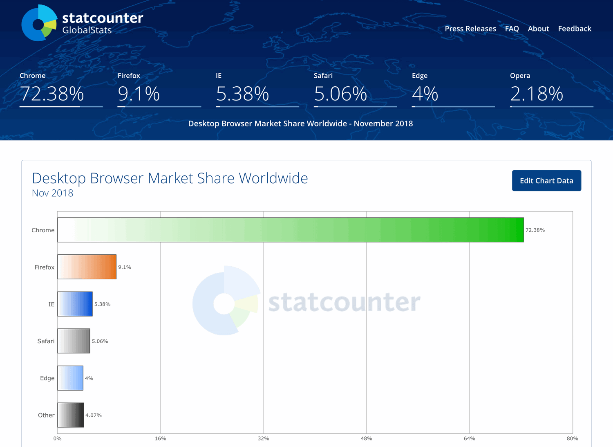This screenshot has height=447, width=613.
Task: Open the Edge stat from the header bar
Action: click(425, 95)
